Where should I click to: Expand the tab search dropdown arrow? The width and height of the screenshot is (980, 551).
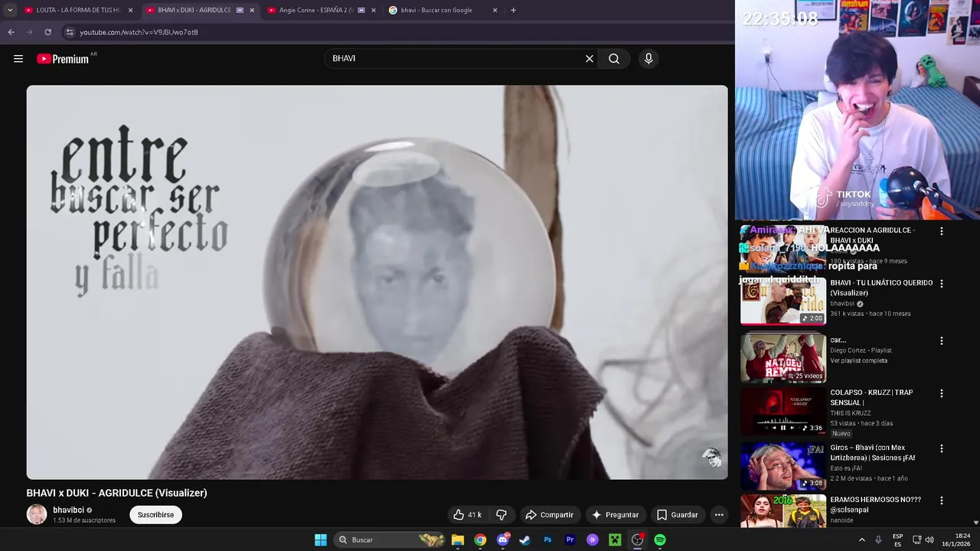(x=10, y=10)
